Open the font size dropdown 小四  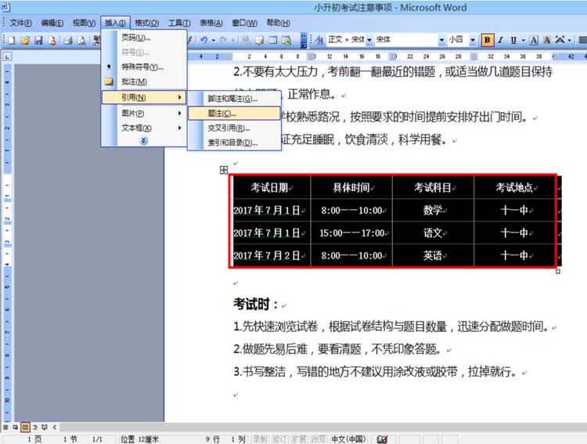tap(461, 40)
